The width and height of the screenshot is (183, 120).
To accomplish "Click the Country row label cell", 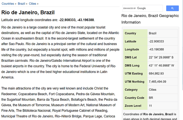I will point(135,33).
